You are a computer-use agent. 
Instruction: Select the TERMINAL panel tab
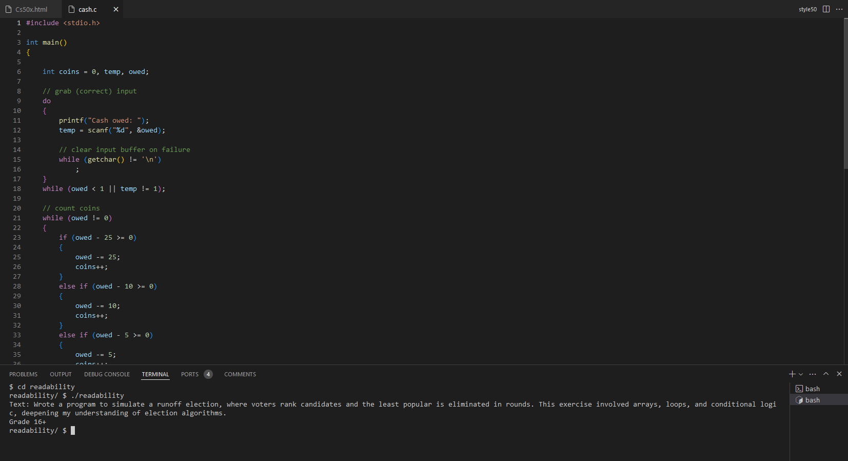click(x=155, y=374)
